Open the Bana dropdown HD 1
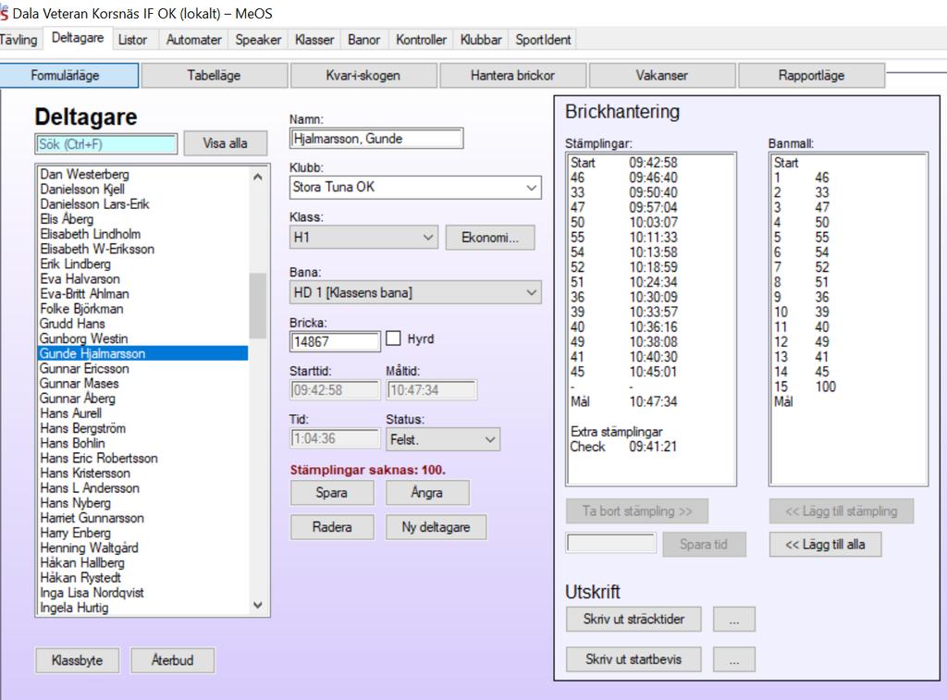The image size is (947, 700). point(415,292)
